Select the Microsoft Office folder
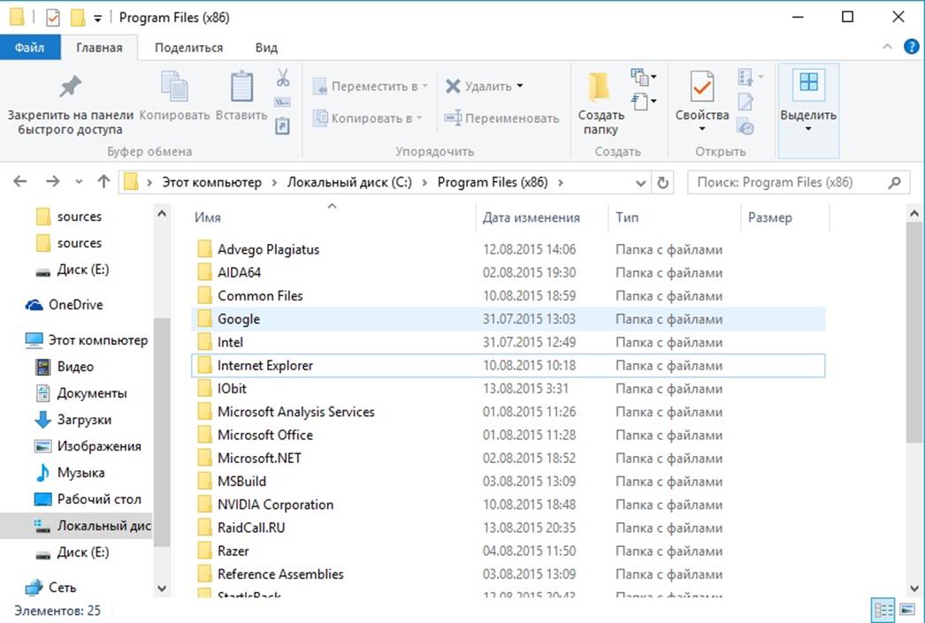The image size is (925, 623). (x=508, y=435)
